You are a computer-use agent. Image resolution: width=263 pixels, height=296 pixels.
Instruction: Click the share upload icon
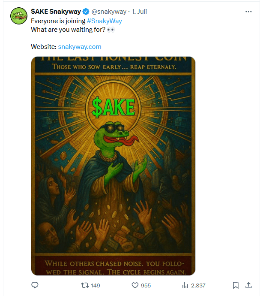click(248, 285)
